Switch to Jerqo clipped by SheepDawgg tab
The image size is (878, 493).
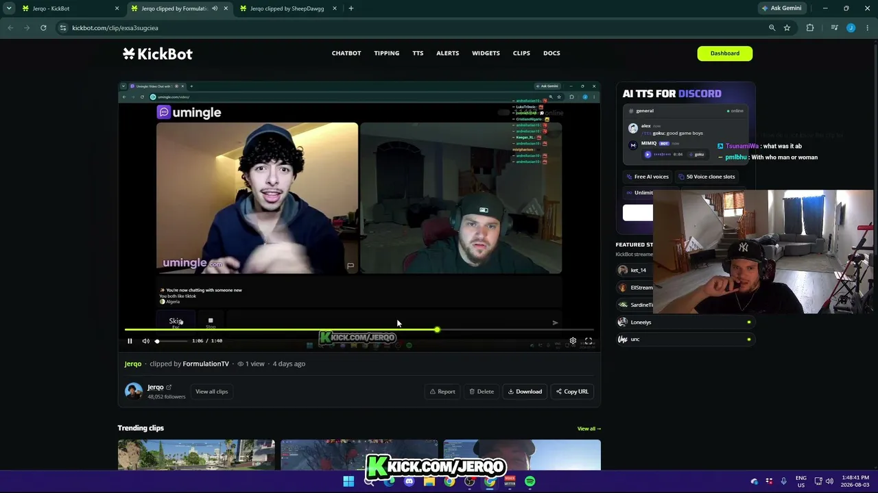click(x=287, y=8)
